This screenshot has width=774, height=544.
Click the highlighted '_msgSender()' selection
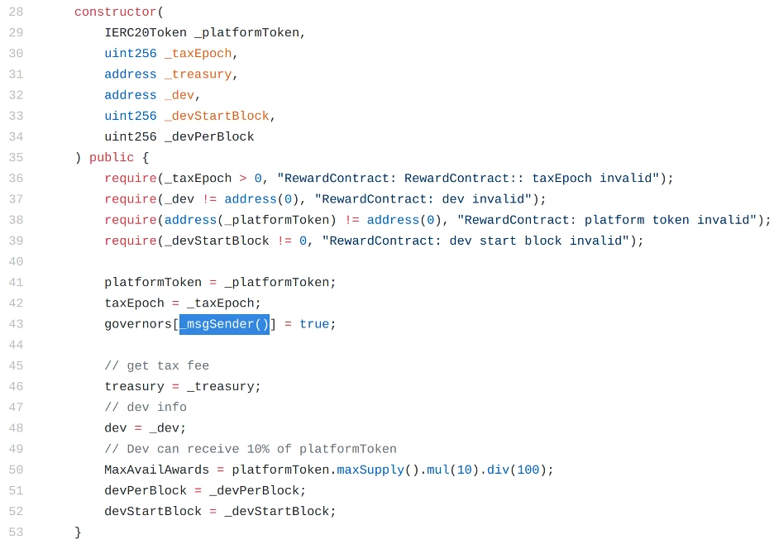coord(224,324)
